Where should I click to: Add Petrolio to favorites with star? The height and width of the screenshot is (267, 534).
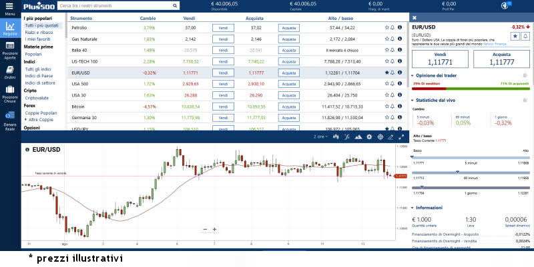386,28
